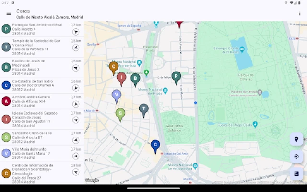Tap direction arrow for Co-Catedral de San Isidro

tap(76, 88)
